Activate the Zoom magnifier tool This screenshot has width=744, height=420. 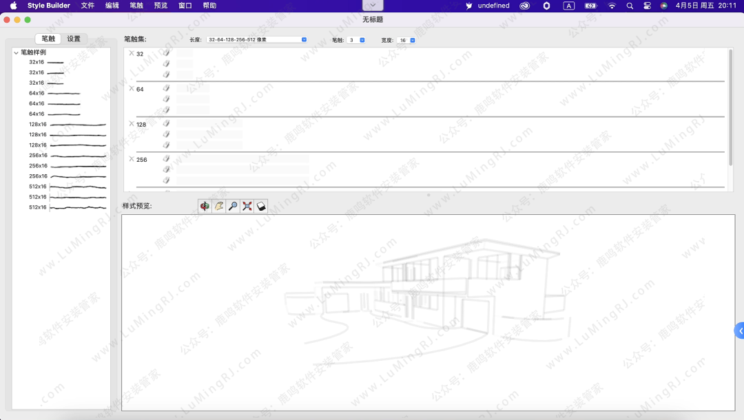tap(233, 206)
